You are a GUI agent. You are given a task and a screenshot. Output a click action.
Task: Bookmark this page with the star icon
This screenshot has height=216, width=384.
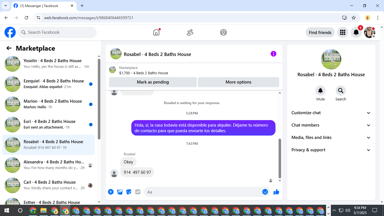point(354,18)
